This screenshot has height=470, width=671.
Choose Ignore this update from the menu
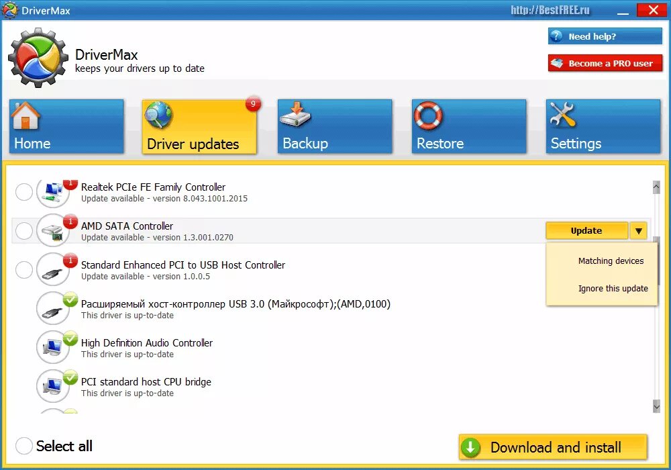pyautogui.click(x=613, y=288)
